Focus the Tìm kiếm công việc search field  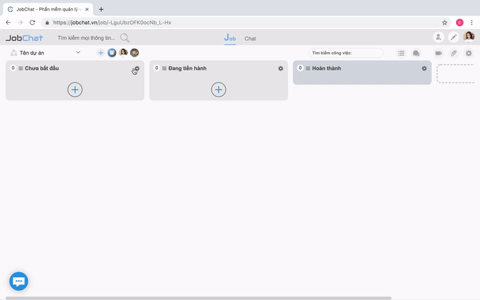click(346, 53)
